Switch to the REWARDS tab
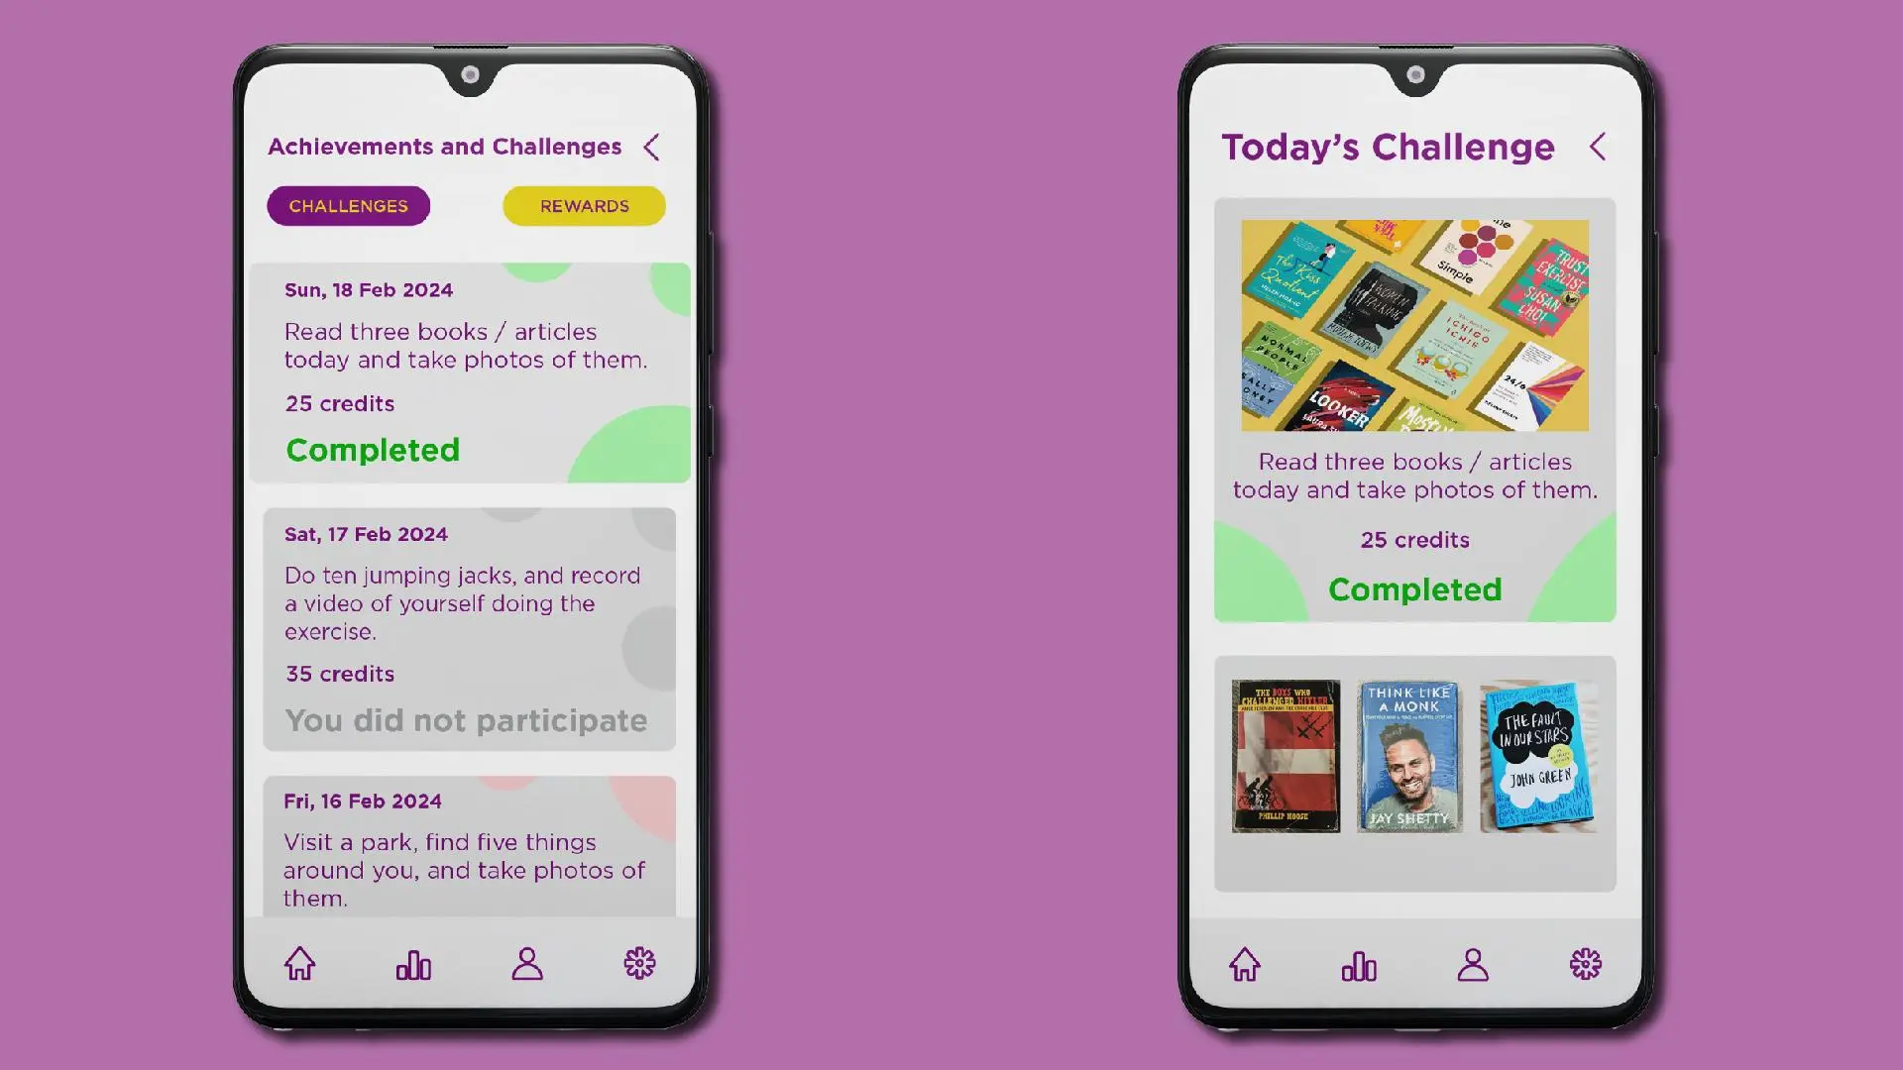1903x1070 pixels. pyautogui.click(x=584, y=205)
